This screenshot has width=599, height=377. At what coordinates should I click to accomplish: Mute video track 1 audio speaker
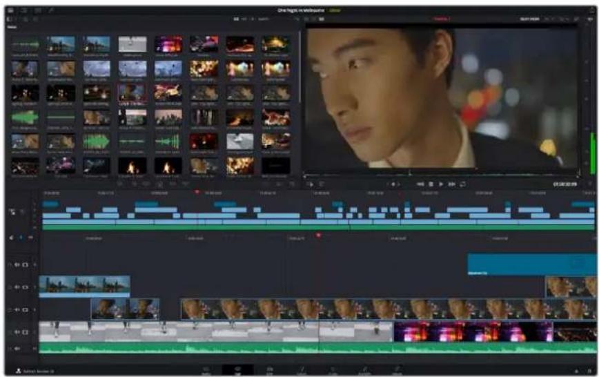17,332
